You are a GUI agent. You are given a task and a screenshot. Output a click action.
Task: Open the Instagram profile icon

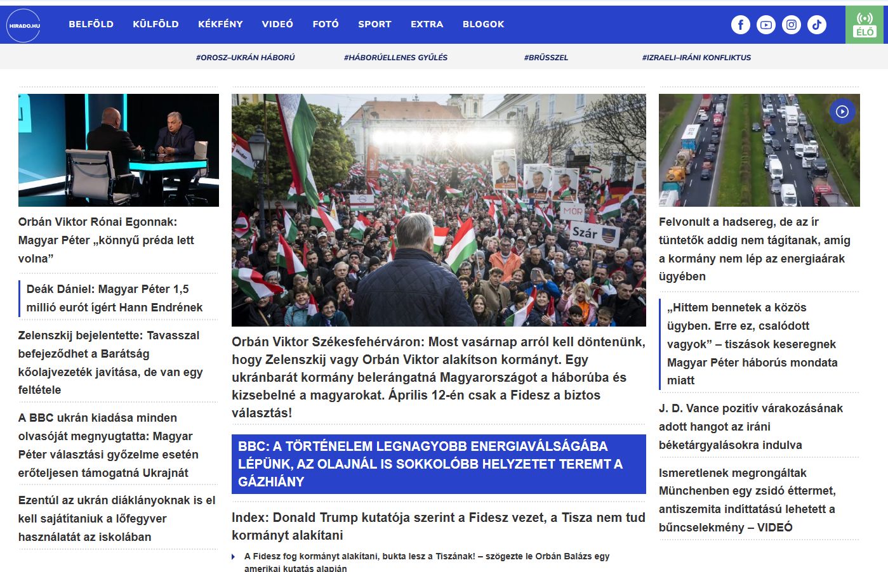[791, 25]
